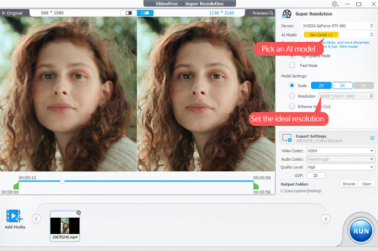Select the side-by-side view icon
This screenshot has height=251, width=378.
pos(145,13)
